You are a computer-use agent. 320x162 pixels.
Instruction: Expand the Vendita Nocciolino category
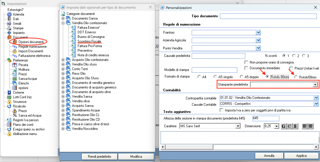pos(63,129)
